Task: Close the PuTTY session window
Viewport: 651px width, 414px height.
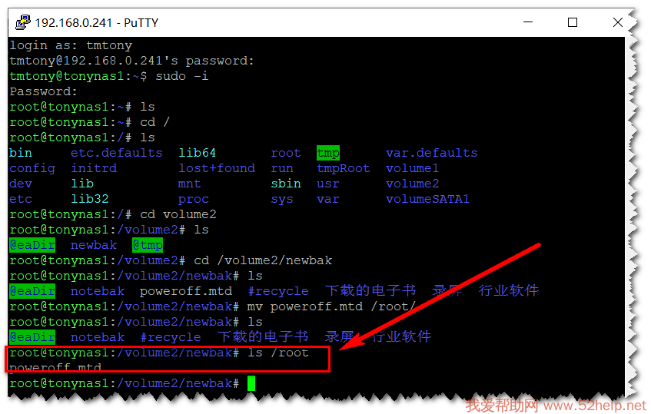Action: (617, 22)
